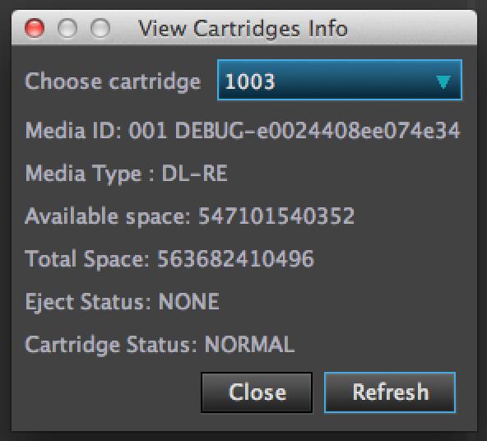Click the Media ID text line
The width and height of the screenshot is (487, 441).
(243, 131)
